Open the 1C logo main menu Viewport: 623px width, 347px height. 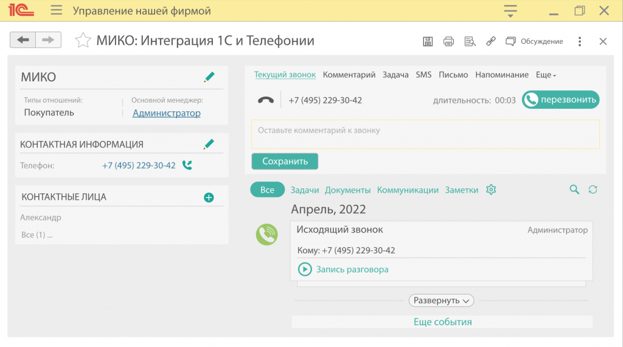point(21,10)
